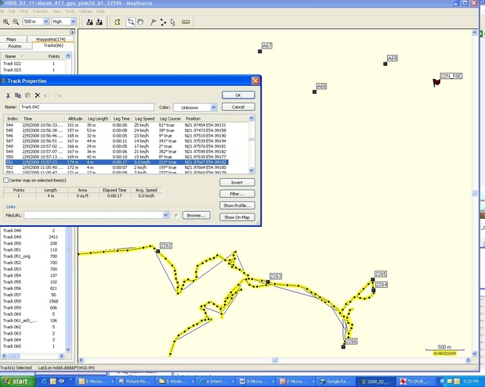This screenshot has height=387, width=485.
Task: Click the track point list scroll-up arrow
Action: [252, 118]
